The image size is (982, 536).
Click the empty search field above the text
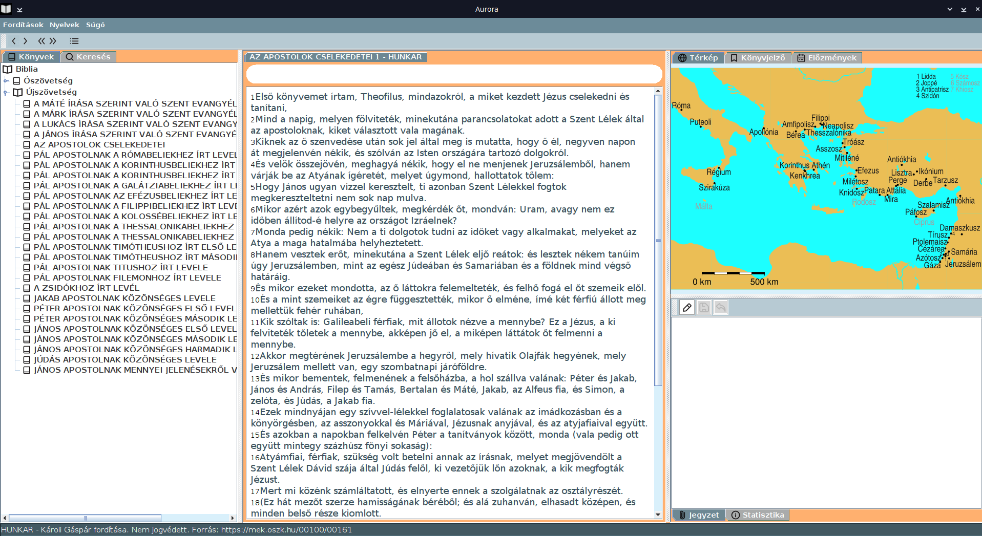pos(454,74)
